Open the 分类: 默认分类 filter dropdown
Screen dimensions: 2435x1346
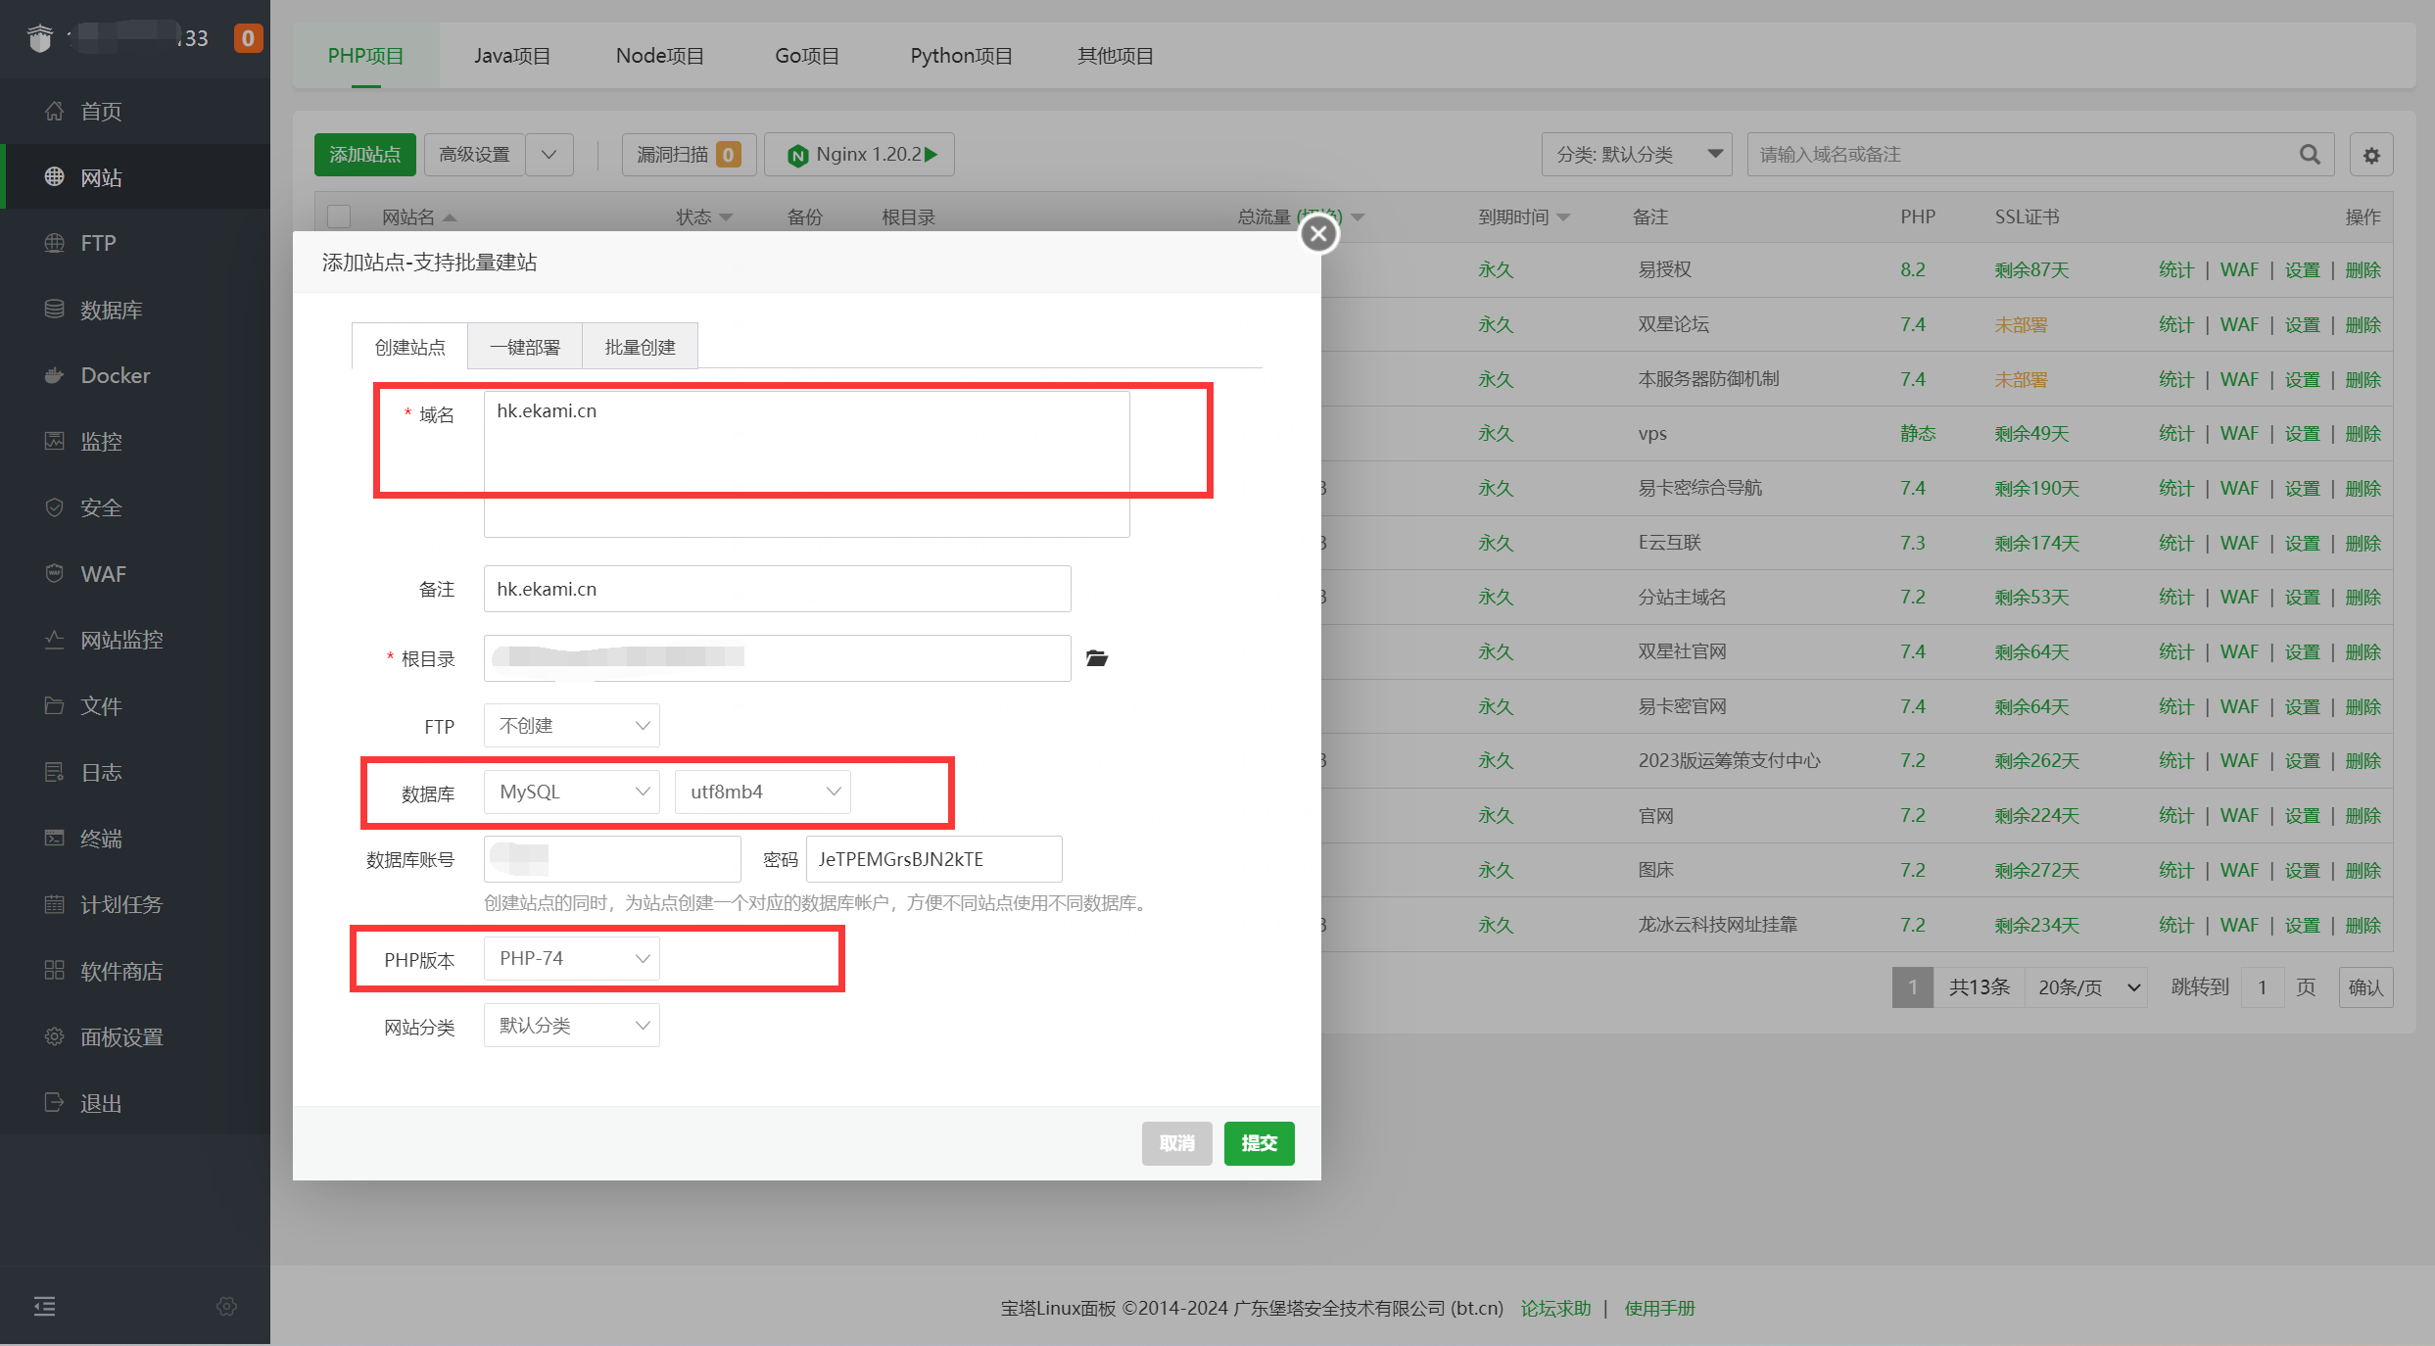click(1637, 155)
